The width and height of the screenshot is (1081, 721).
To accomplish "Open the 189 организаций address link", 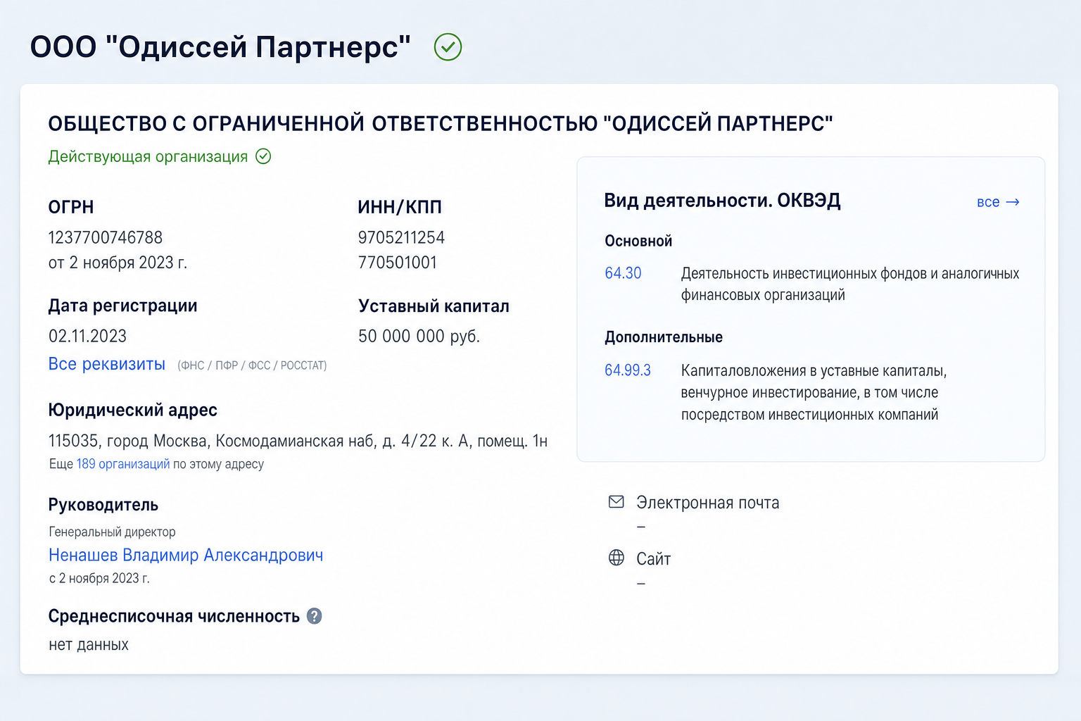I will 123,464.
